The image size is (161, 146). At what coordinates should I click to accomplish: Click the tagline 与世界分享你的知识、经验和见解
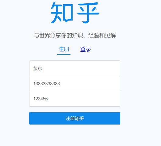tap(75, 35)
